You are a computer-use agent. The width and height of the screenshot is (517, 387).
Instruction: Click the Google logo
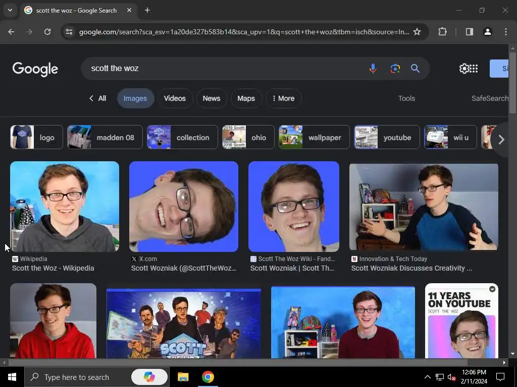click(35, 69)
